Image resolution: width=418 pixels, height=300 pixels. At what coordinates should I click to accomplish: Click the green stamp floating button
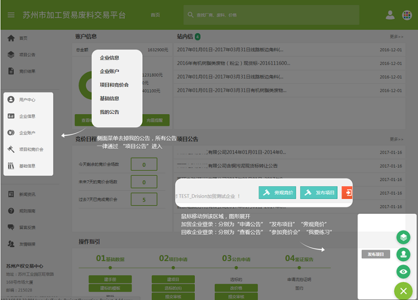pyautogui.click(x=403, y=254)
